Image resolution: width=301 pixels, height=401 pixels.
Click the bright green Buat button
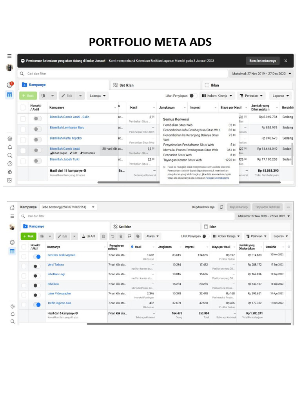(x=28, y=236)
